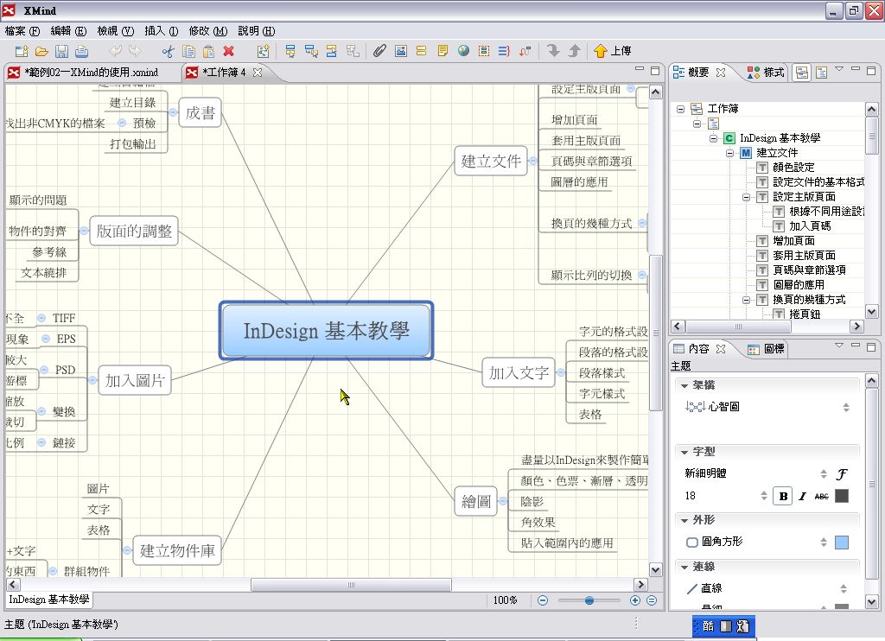Click the new sheet toolbar icon
This screenshot has width=885, height=641.
coord(263,51)
